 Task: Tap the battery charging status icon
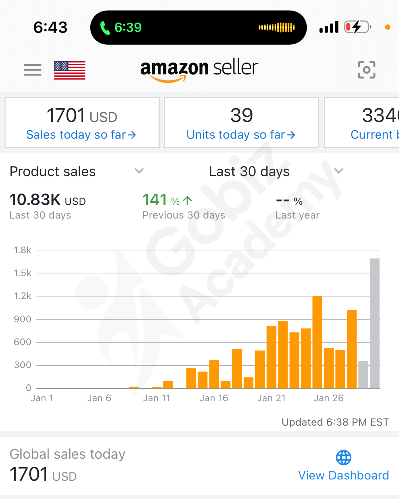pos(358,27)
